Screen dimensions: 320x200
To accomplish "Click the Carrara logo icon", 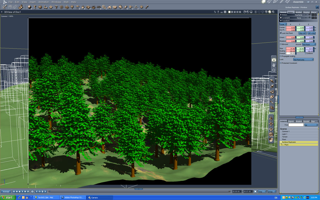I will click(x=4, y=2).
